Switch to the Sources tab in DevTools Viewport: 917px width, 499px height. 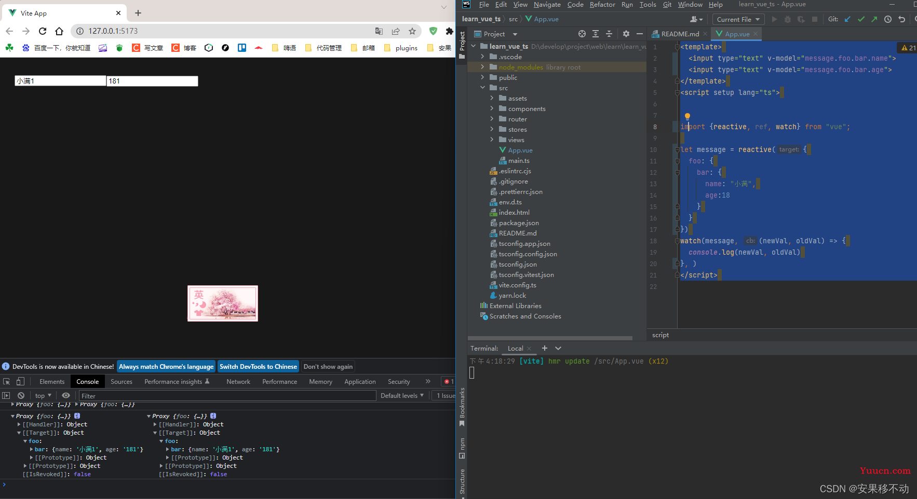pyautogui.click(x=122, y=381)
